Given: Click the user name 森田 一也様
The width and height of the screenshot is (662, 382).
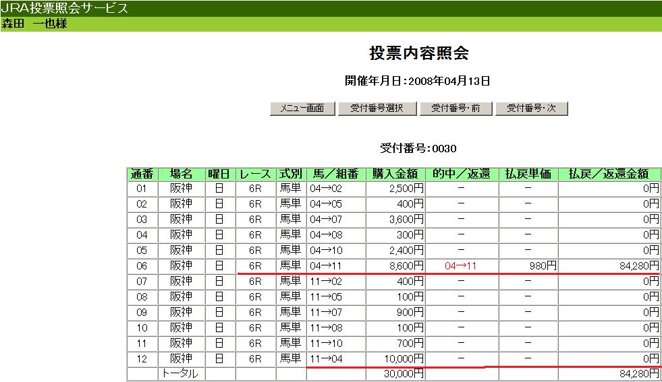Looking at the screenshot, I should (34, 24).
